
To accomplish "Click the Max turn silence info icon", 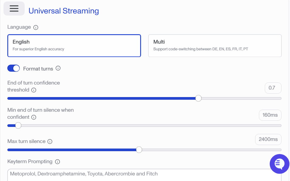I will [x=50, y=142].
